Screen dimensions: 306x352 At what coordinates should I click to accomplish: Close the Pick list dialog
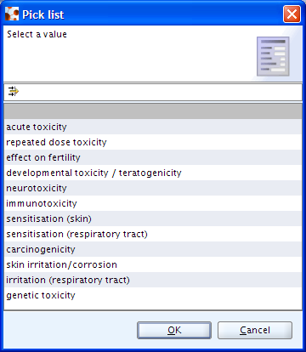click(x=292, y=14)
